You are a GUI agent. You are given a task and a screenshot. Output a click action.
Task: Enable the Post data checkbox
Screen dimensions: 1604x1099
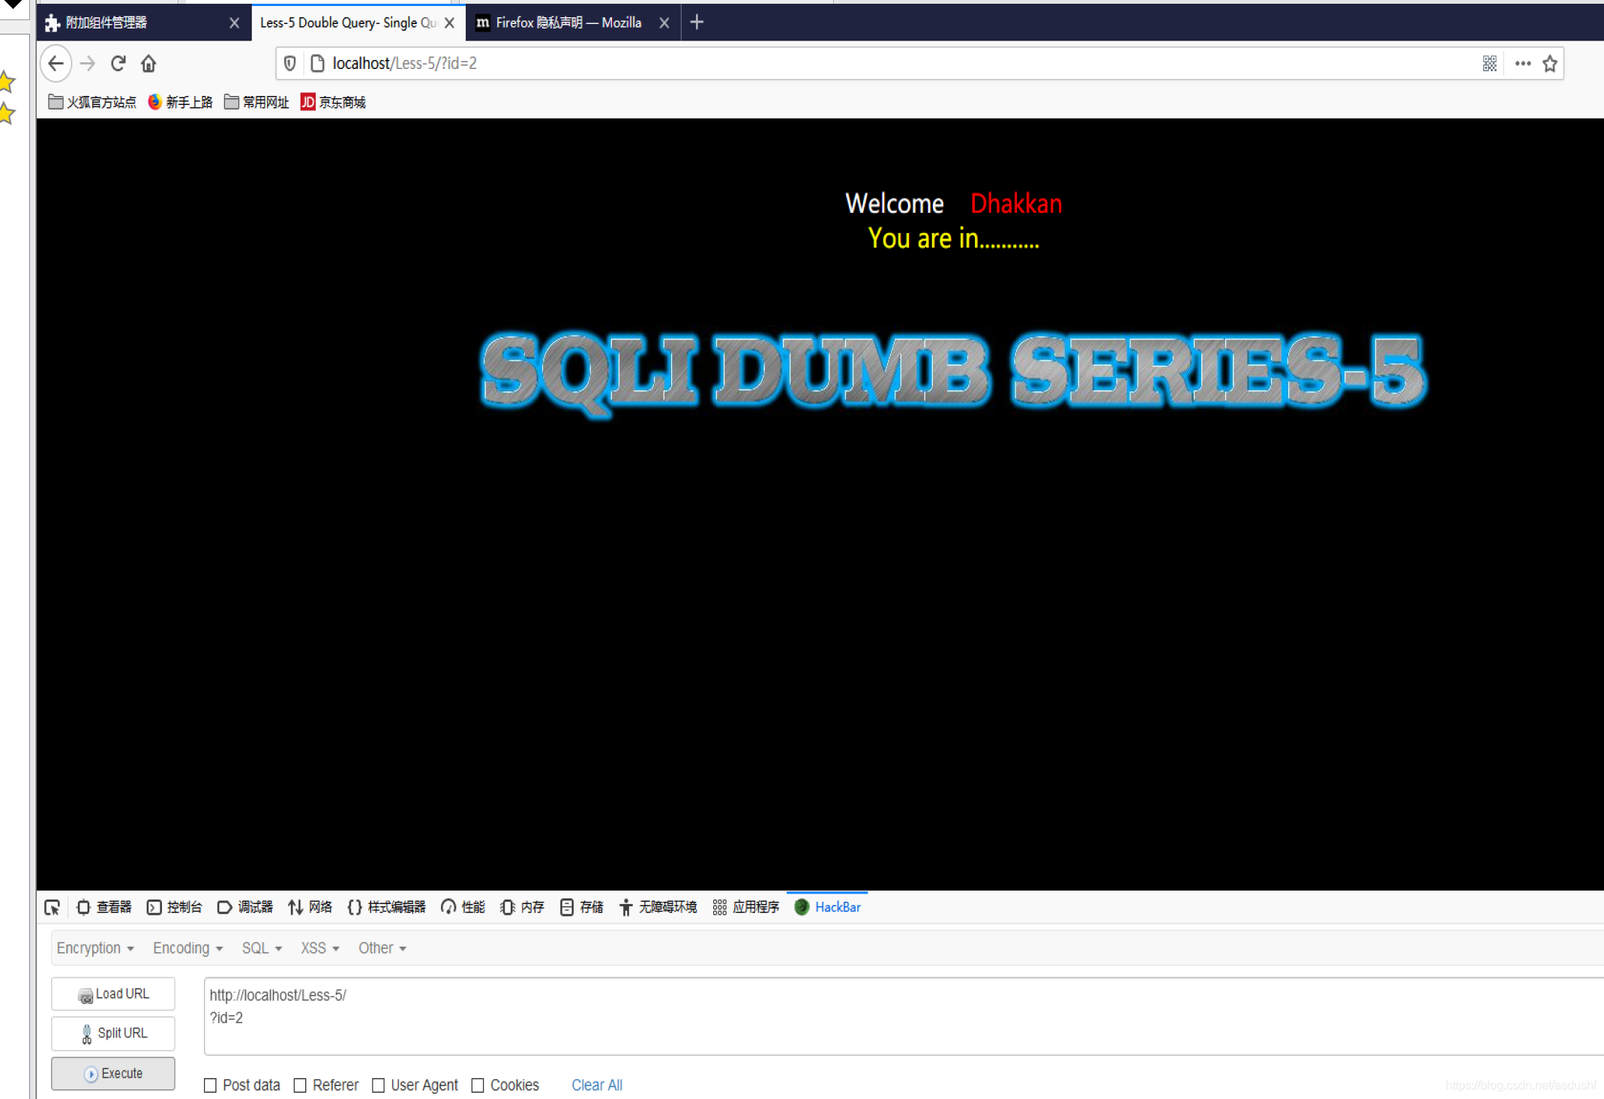(x=211, y=1086)
